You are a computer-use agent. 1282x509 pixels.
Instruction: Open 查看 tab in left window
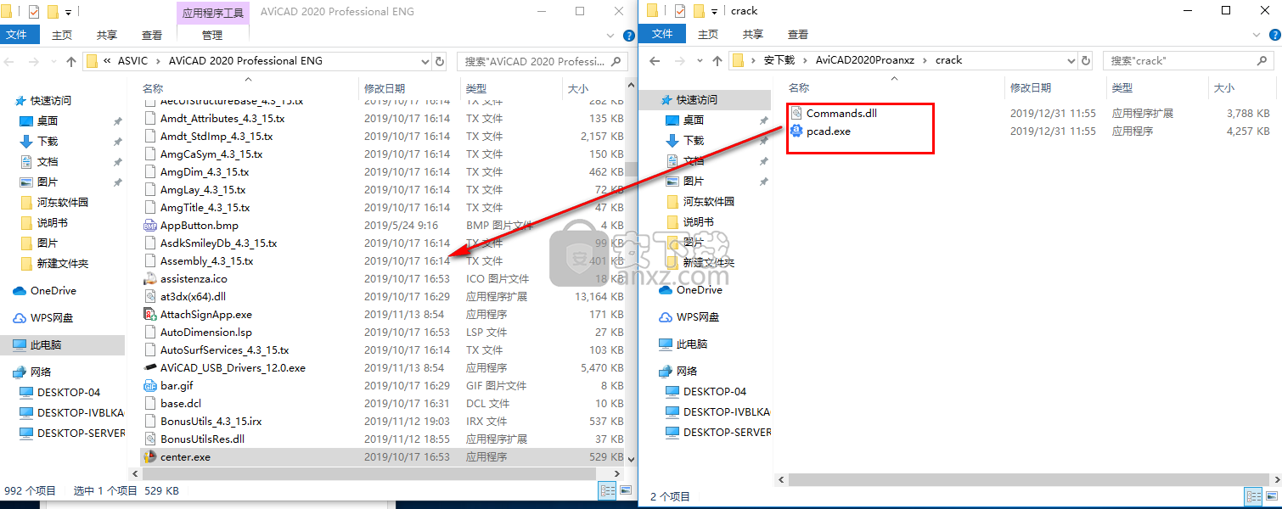(x=152, y=35)
